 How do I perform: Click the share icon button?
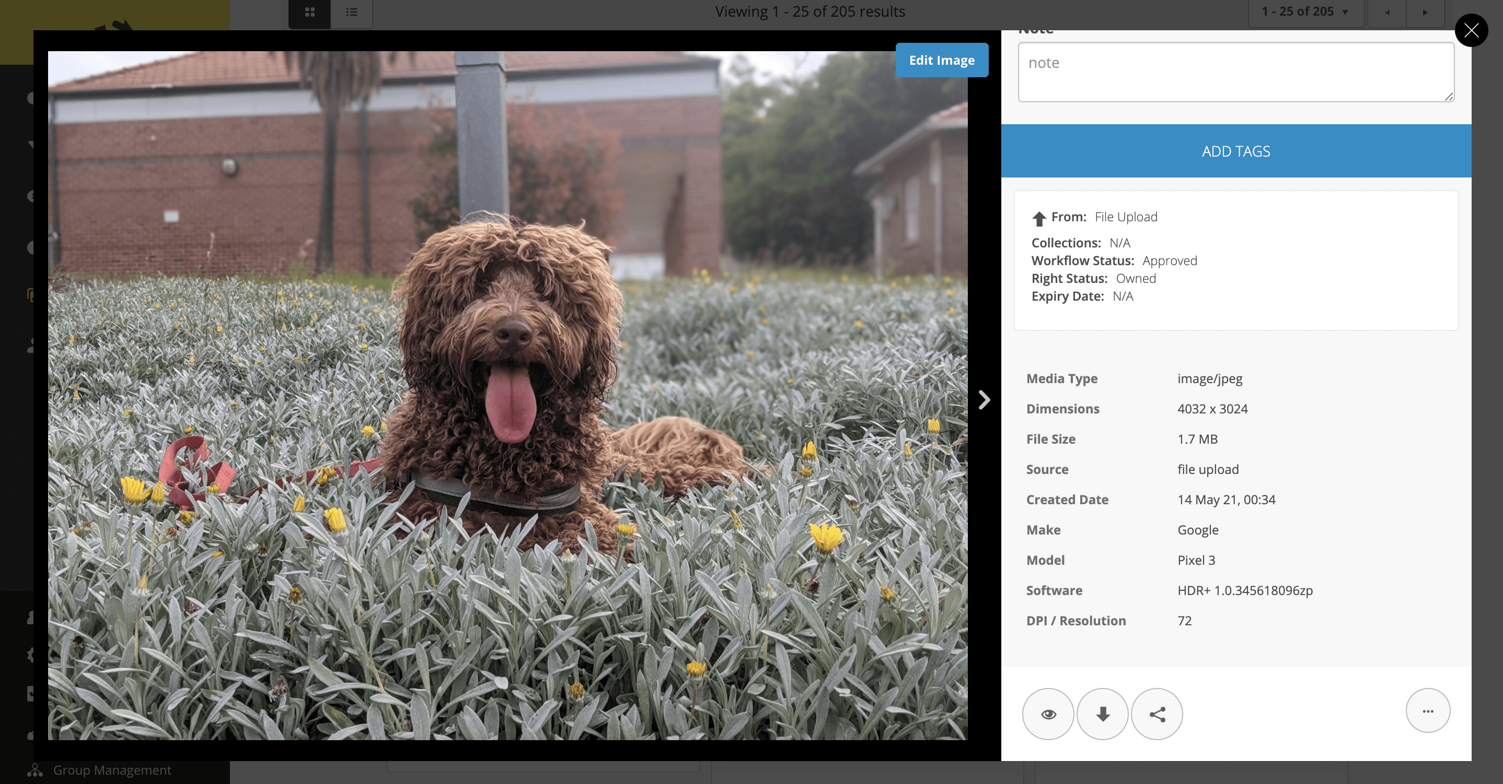(1157, 714)
